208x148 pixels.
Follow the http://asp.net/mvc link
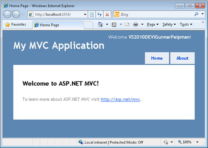pos(120,99)
